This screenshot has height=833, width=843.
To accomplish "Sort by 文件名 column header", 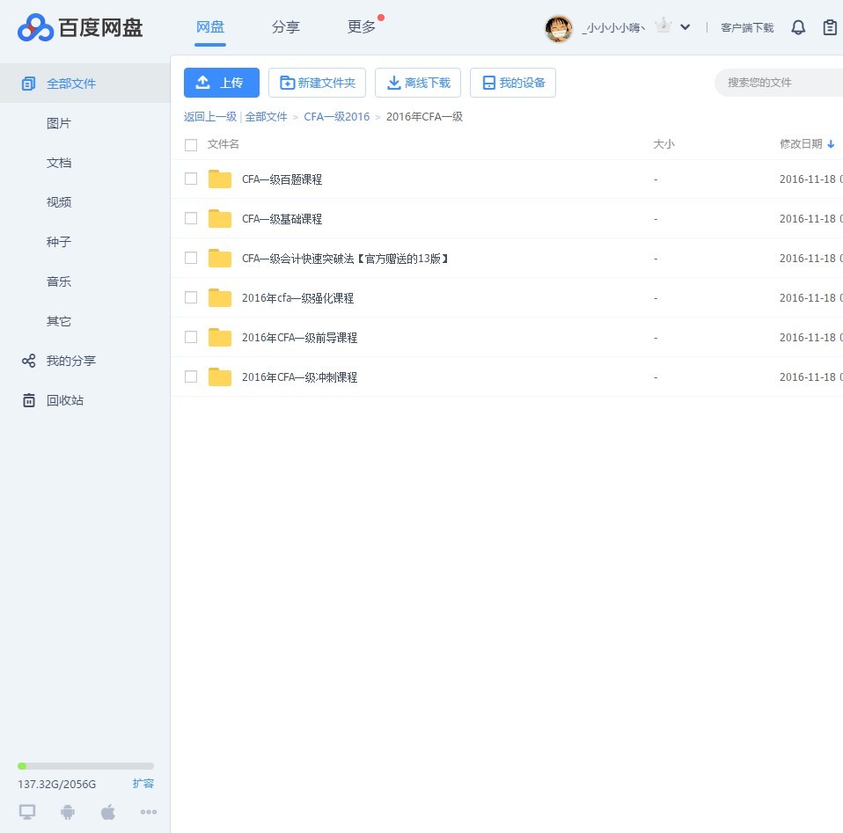I will (x=224, y=144).
